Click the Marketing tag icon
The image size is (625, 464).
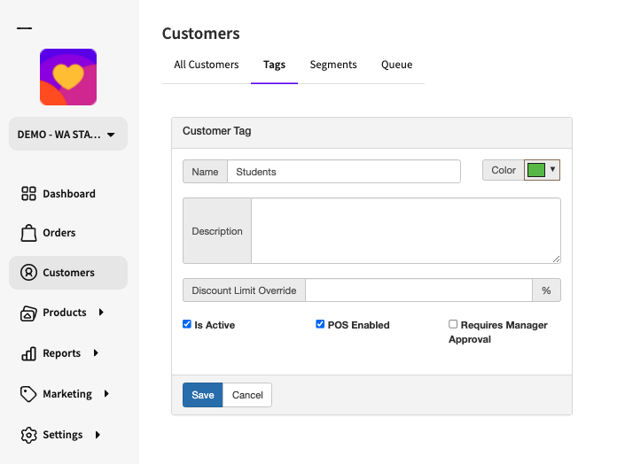coord(28,394)
